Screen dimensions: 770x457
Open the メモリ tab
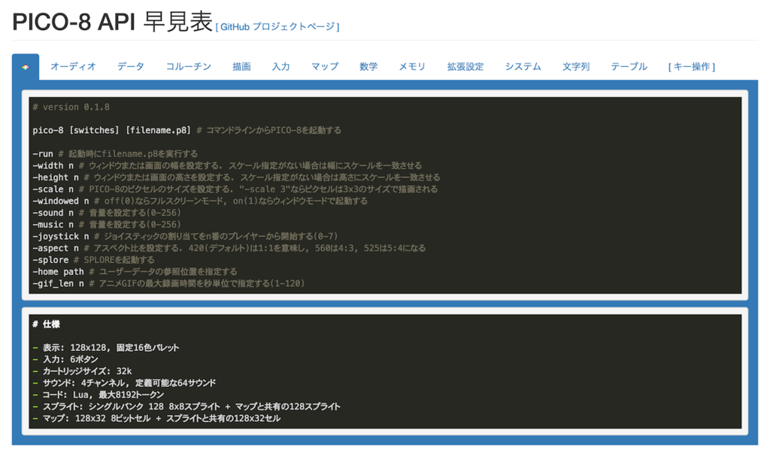tap(413, 66)
